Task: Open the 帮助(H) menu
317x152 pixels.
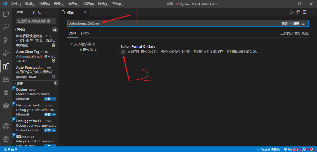Action: (118, 4)
